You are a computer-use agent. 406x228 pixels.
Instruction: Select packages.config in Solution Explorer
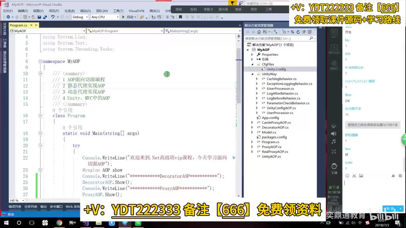click(x=274, y=137)
